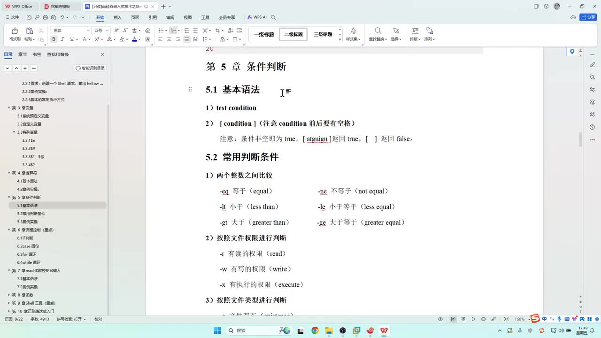Viewport: 601px width, 338px height.
Task: Click the Layout (排版) icon
Action: (415, 31)
